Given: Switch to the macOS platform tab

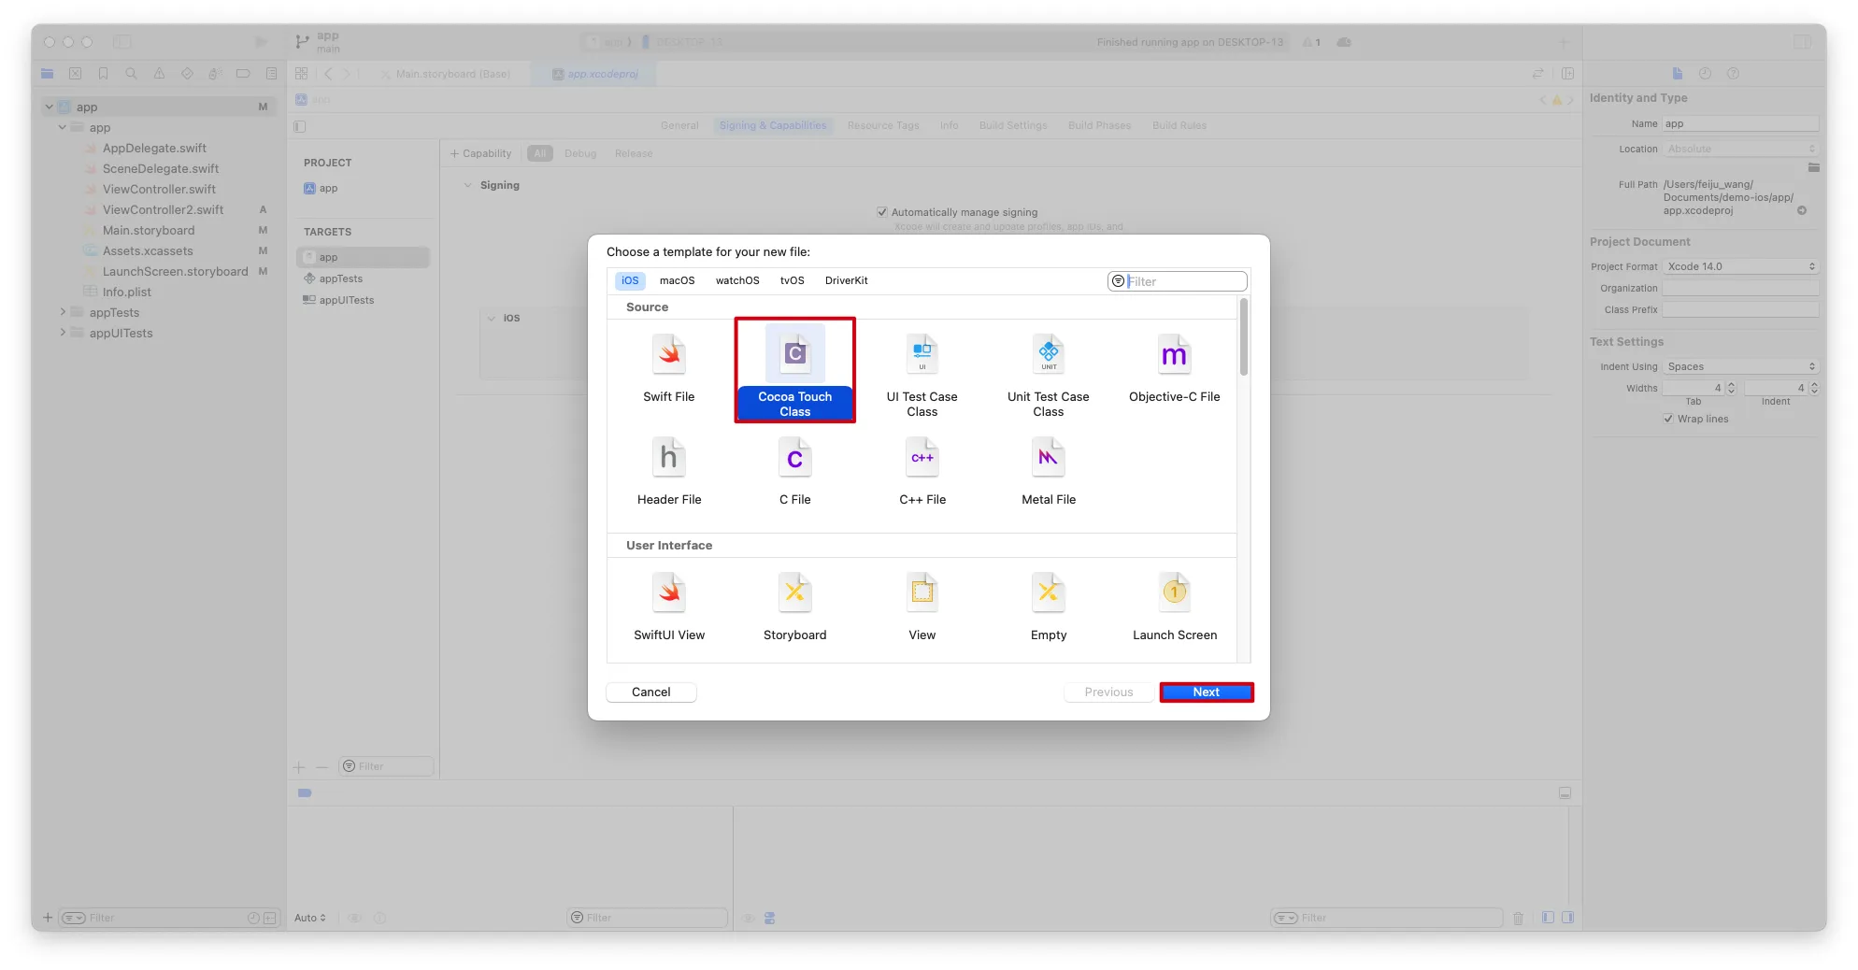Looking at the screenshot, I should coord(677,280).
